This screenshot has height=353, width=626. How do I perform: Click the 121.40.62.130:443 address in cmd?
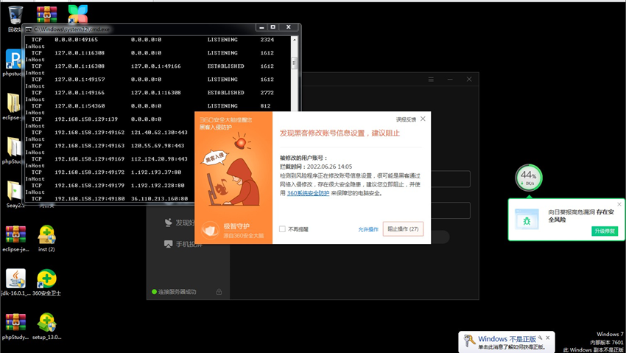tap(159, 133)
